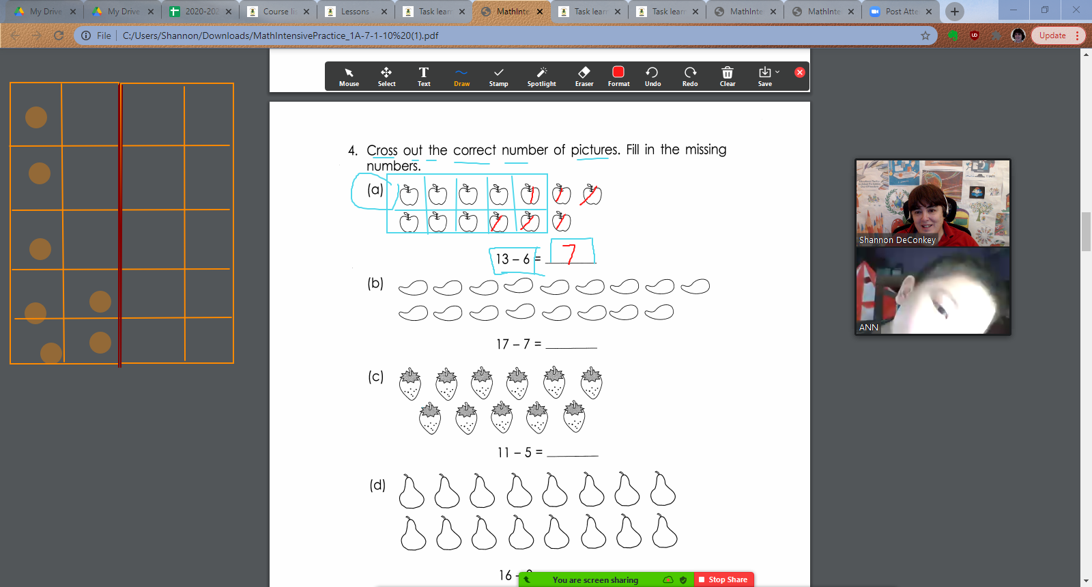Click the answer blank after 17 – 7 =
Screen dimensions: 1092x587
coord(571,343)
